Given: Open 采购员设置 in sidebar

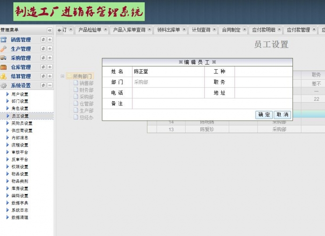Looking at the screenshot, I should (22, 123).
